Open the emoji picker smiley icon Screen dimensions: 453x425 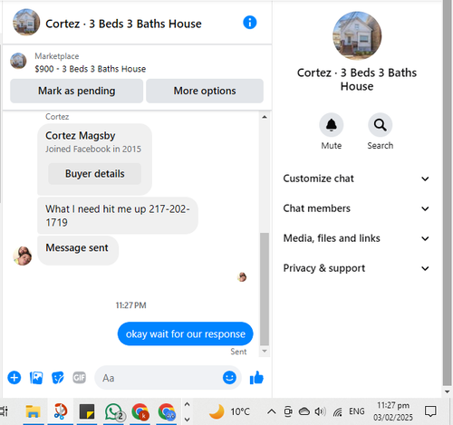click(229, 378)
